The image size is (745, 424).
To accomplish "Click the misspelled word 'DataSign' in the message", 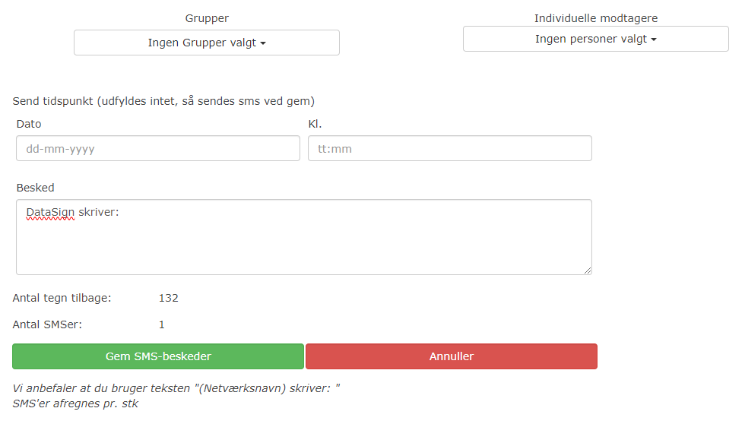I will click(50, 213).
